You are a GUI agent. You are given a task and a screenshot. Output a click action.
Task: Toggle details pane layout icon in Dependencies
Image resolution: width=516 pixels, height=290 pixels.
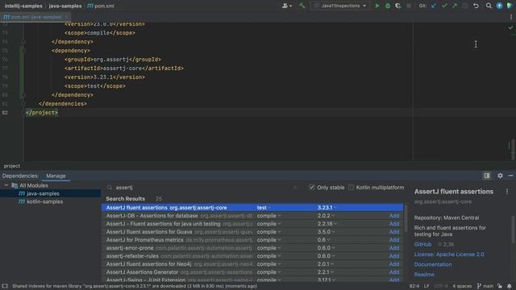(x=487, y=176)
